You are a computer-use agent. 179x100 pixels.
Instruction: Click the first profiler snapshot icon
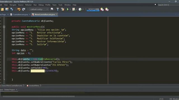click(102, 9)
